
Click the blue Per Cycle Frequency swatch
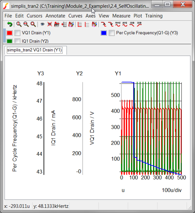104,33
